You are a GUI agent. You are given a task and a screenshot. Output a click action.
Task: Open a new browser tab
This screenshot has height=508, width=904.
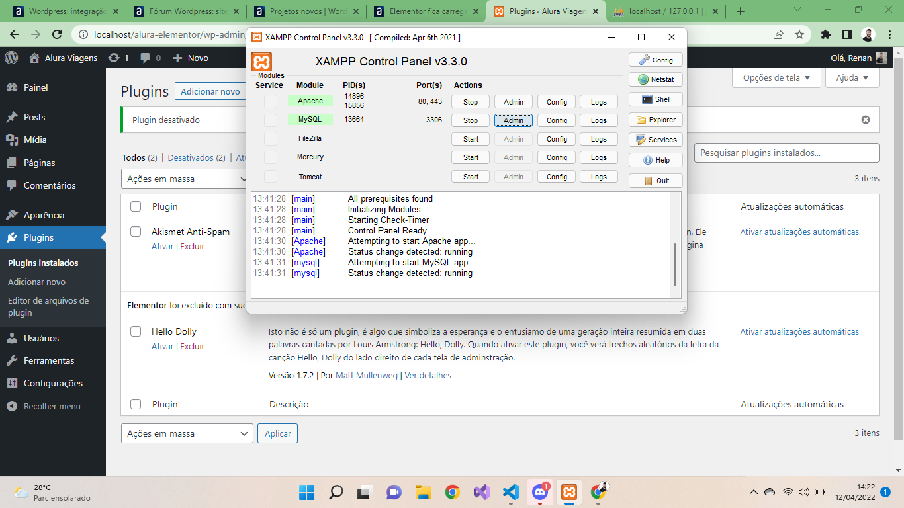[741, 11]
